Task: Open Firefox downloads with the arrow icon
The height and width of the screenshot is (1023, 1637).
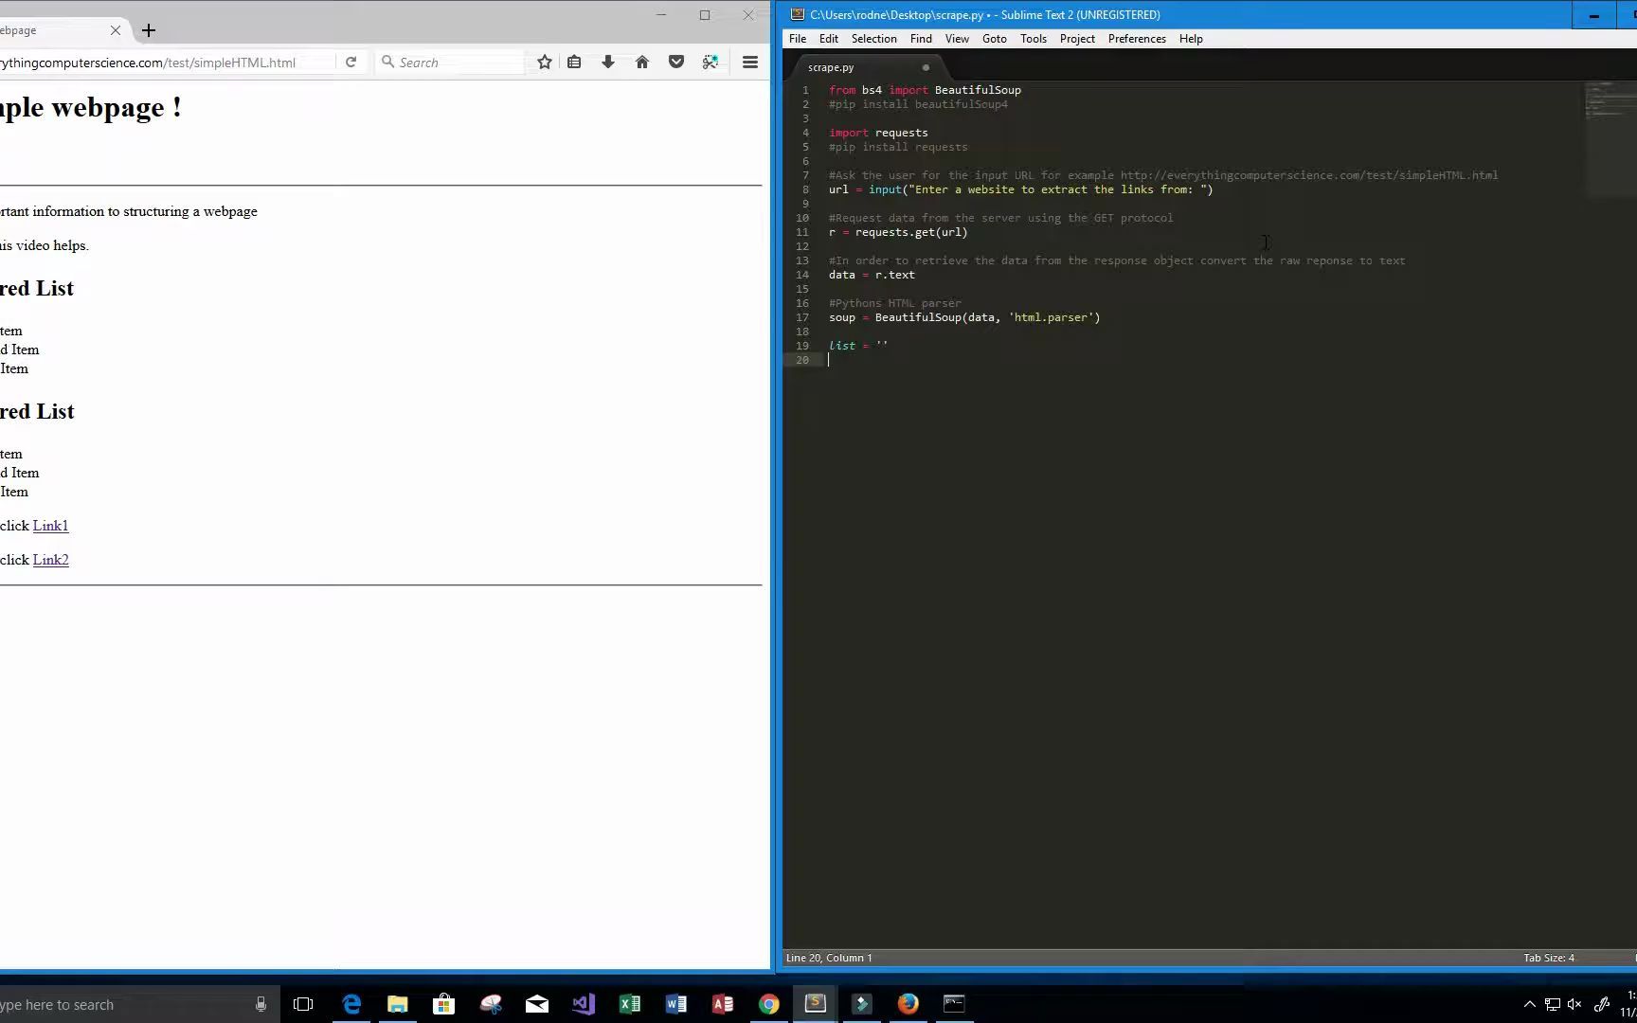Action: click(x=608, y=62)
